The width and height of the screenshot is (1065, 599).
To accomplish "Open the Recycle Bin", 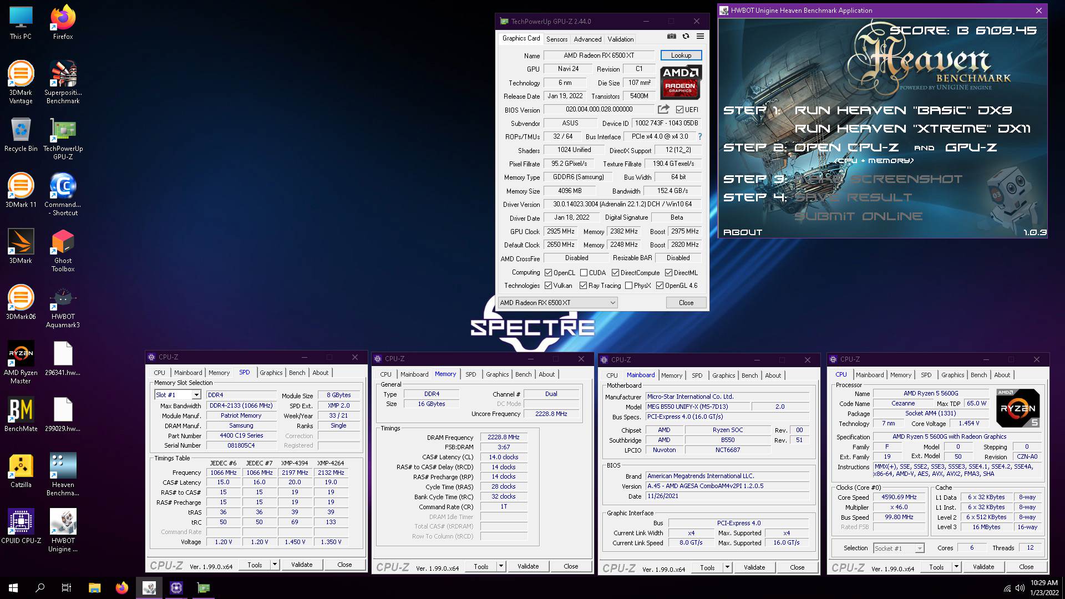I will pos(21,136).
